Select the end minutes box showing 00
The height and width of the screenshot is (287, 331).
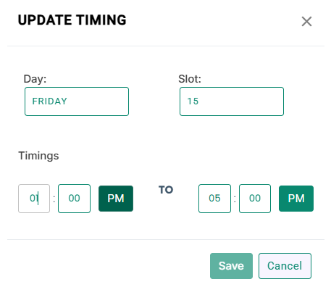click(x=255, y=199)
